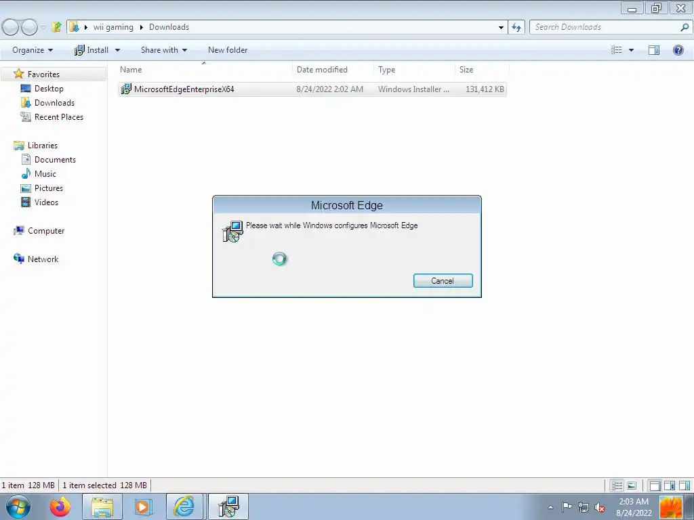The width and height of the screenshot is (694, 520).
Task: Cancel the Microsoft Edge installation
Action: tap(443, 281)
